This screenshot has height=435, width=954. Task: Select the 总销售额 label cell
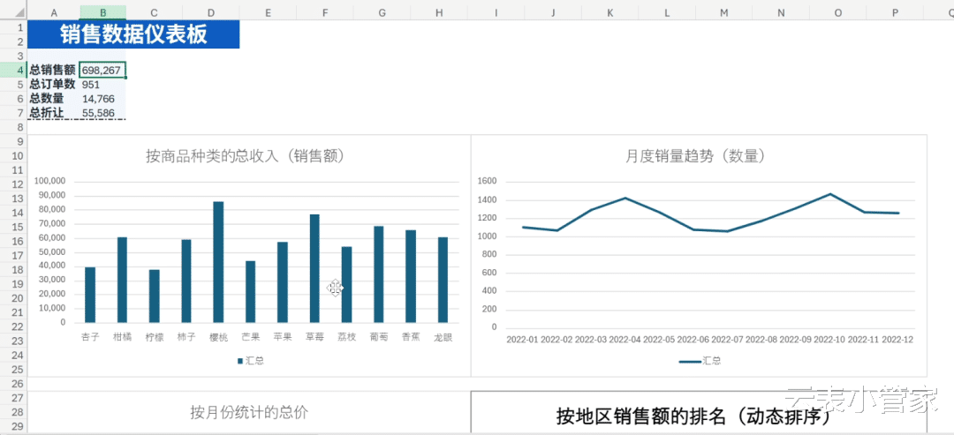point(54,70)
